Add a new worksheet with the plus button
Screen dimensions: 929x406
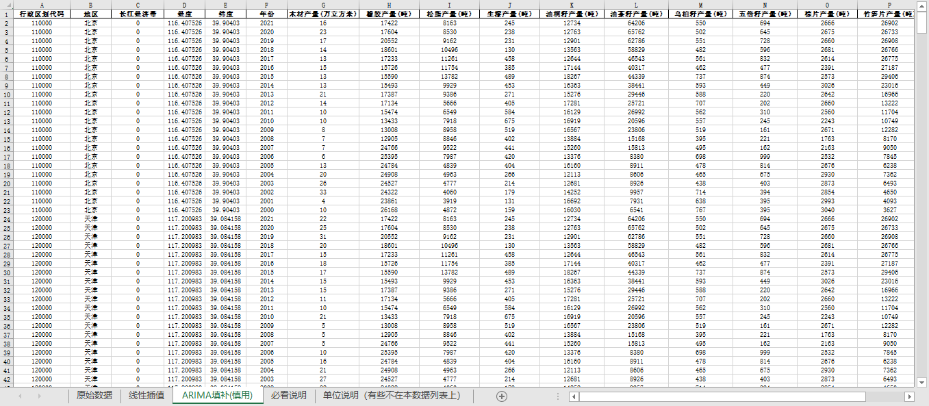click(502, 396)
